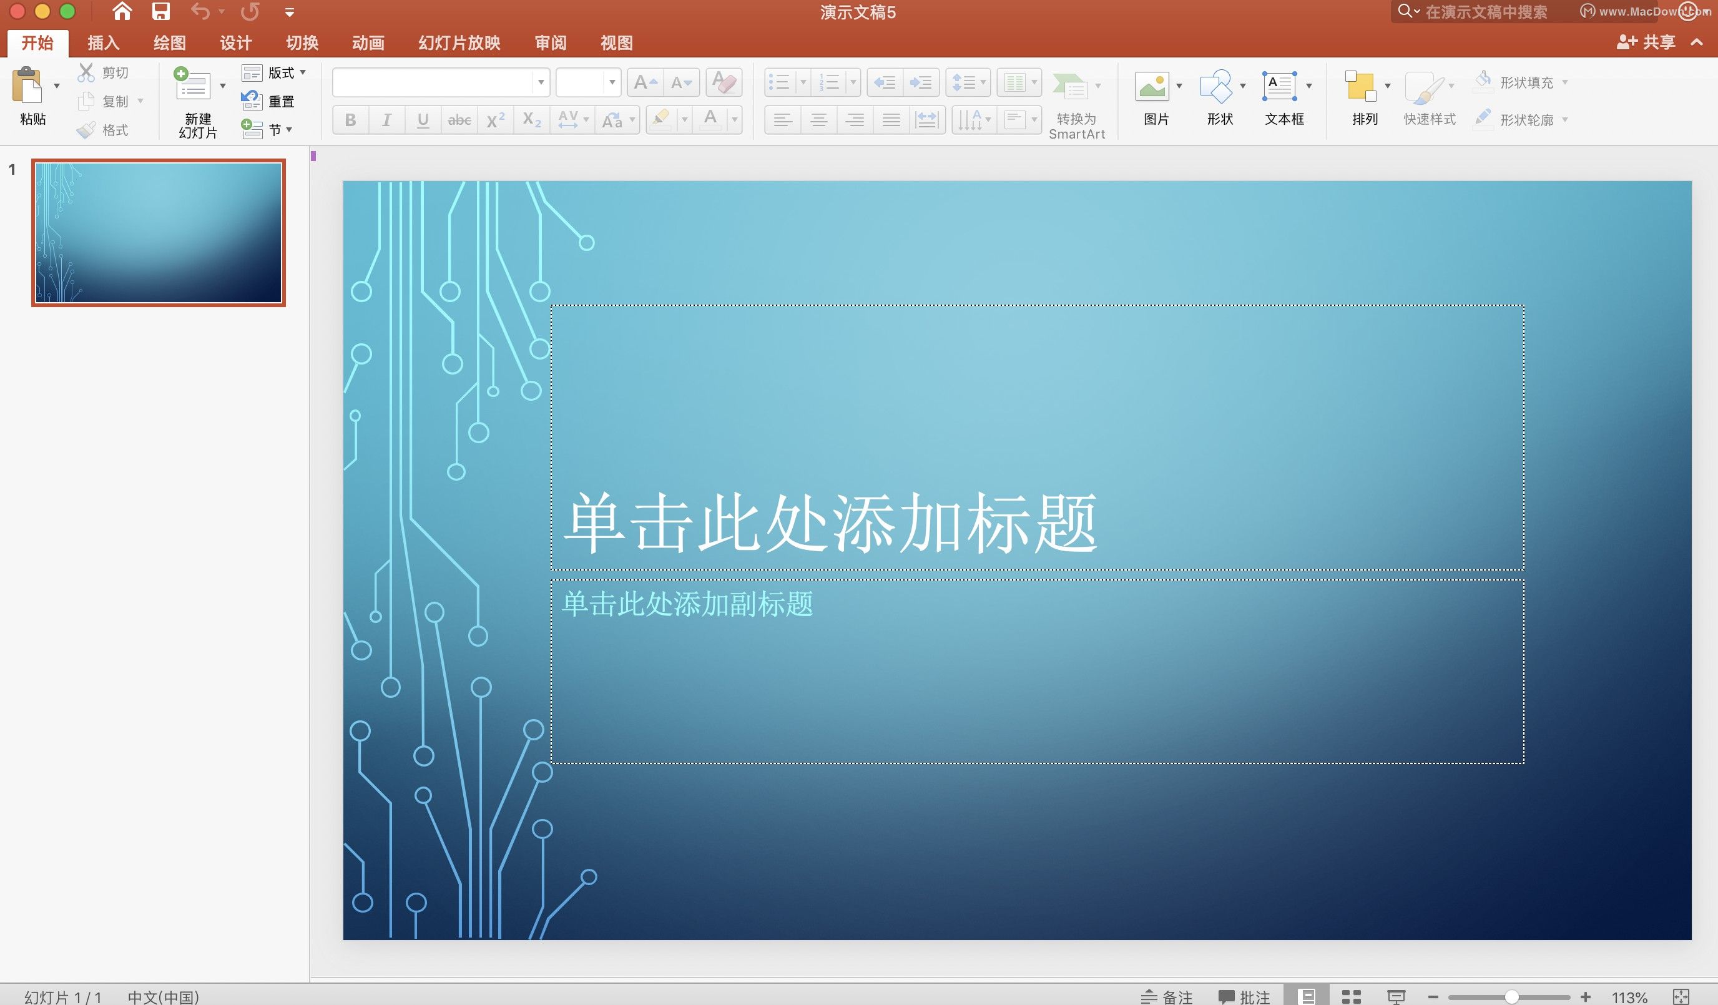Screen dimensions: 1718x1005
Task: Open the Arrange (排列) tool
Action: click(x=1362, y=99)
